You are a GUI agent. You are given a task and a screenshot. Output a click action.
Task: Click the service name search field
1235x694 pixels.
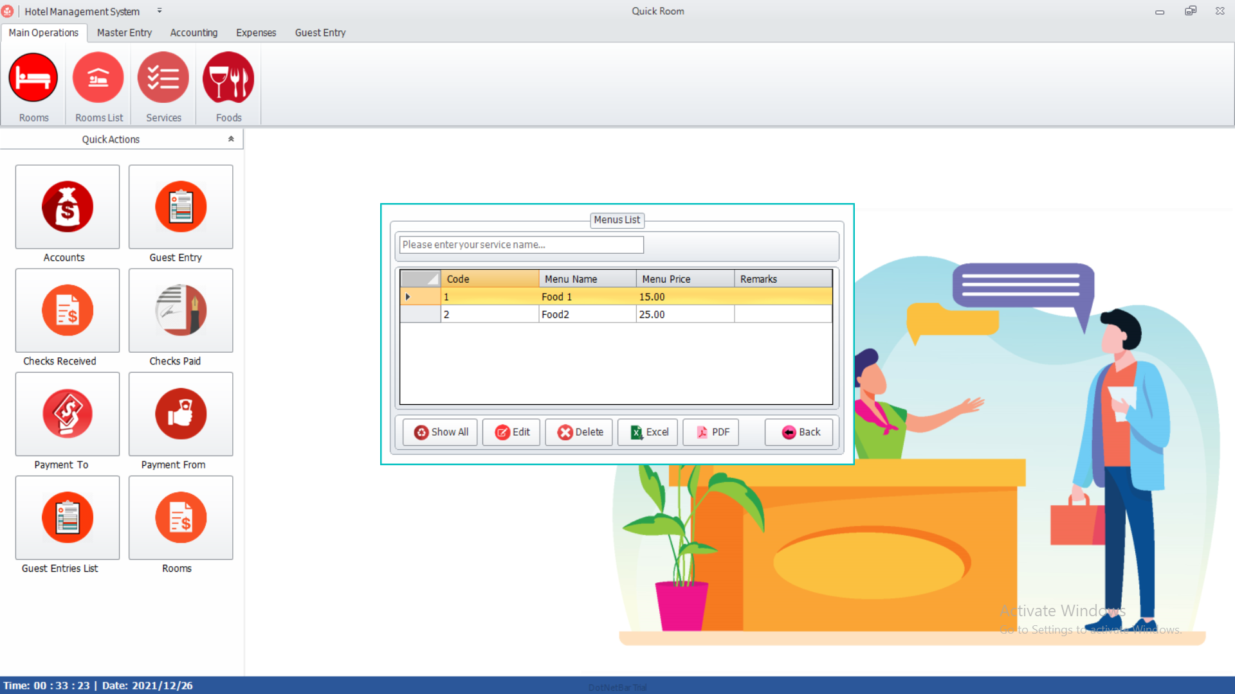click(x=521, y=245)
